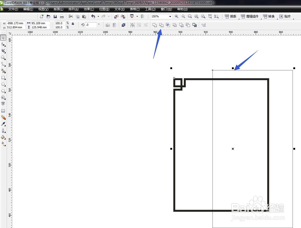Copy the selection

tap(77, 17)
